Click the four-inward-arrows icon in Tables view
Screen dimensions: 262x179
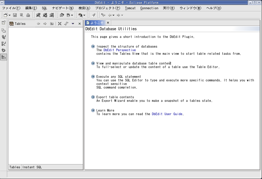tap(60, 24)
